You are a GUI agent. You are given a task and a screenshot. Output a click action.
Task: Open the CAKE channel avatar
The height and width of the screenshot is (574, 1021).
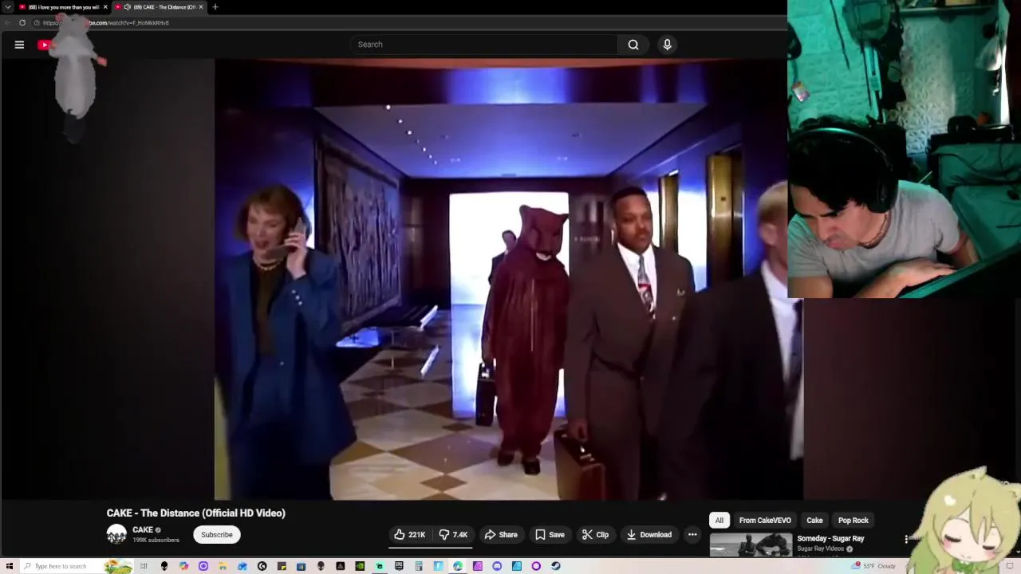[x=116, y=534]
